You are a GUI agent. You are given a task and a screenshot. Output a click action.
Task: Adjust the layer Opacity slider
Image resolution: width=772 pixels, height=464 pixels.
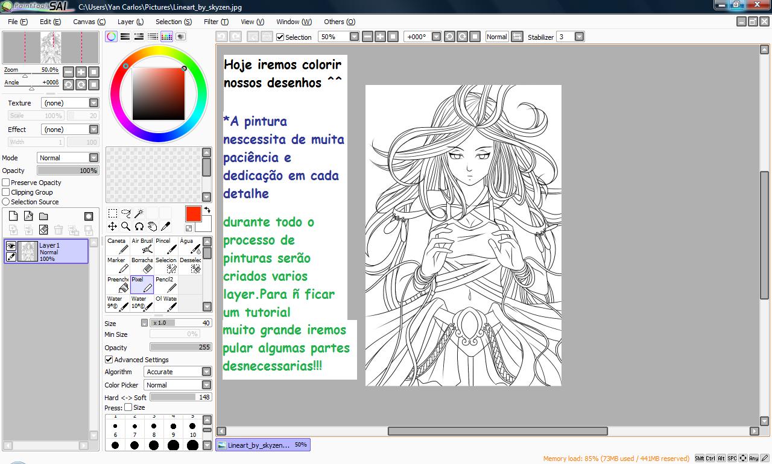click(68, 171)
